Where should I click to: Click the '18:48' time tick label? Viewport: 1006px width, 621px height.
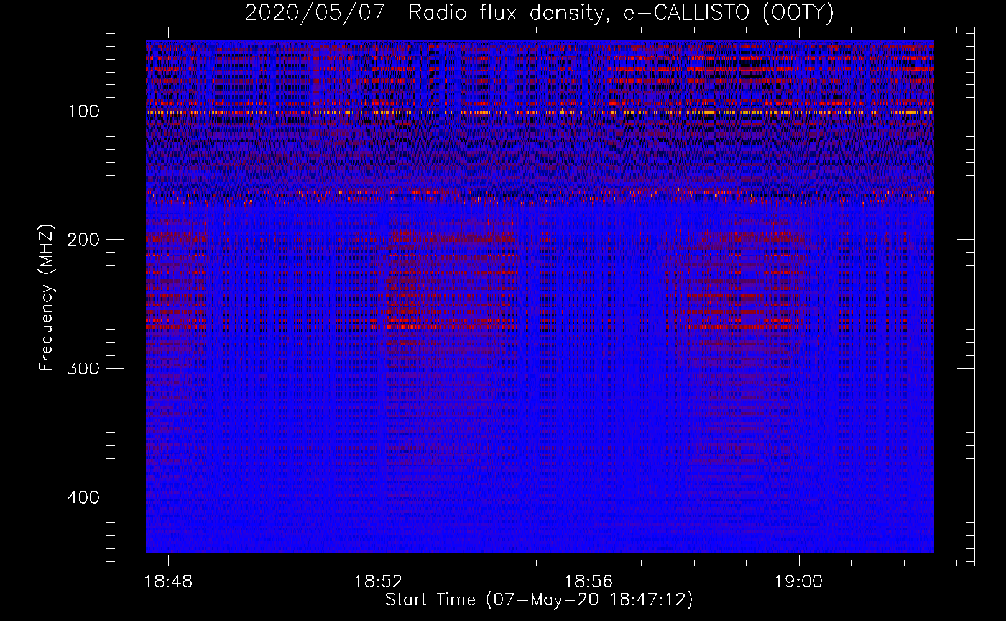pos(168,582)
